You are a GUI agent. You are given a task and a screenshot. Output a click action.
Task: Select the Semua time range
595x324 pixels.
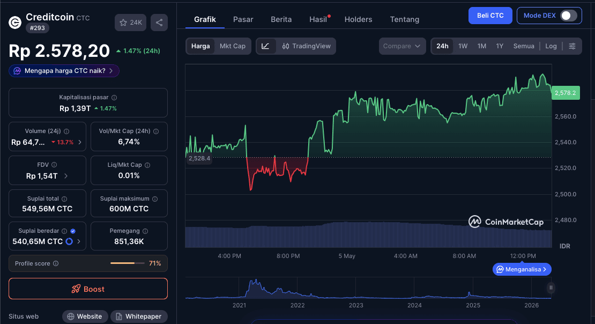point(524,46)
